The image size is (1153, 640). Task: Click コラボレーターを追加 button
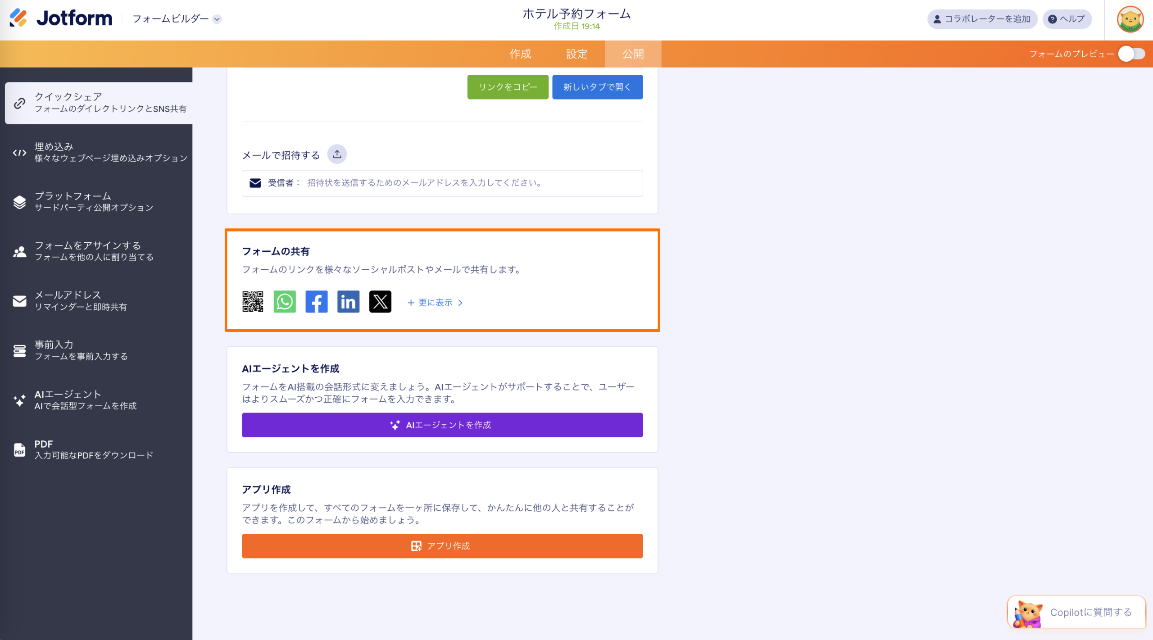point(982,19)
